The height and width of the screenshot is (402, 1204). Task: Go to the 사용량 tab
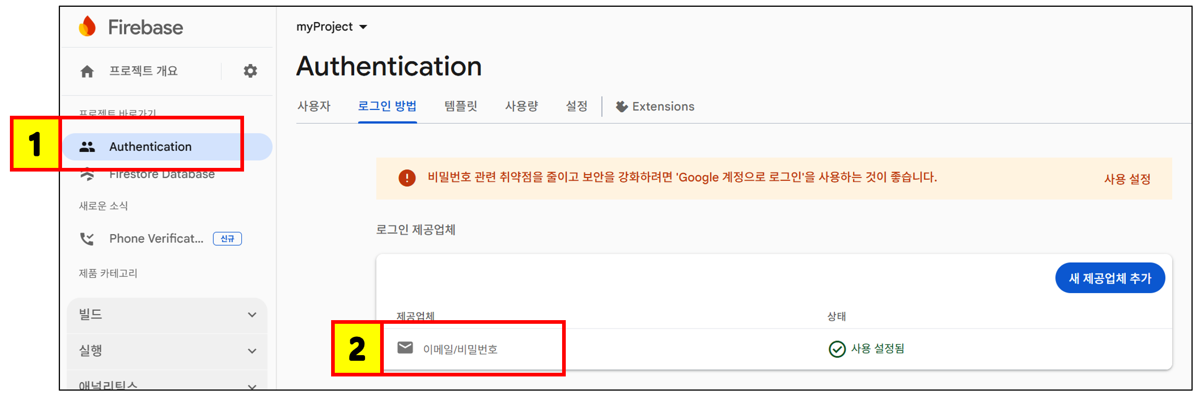(521, 106)
